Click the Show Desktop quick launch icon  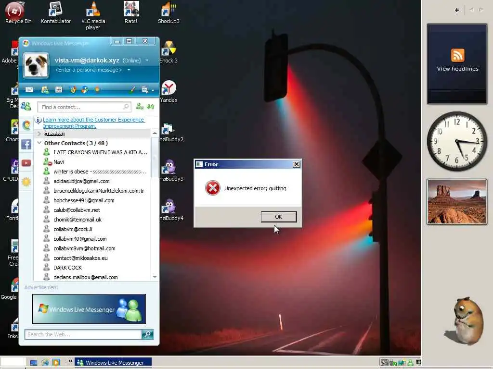34,363
